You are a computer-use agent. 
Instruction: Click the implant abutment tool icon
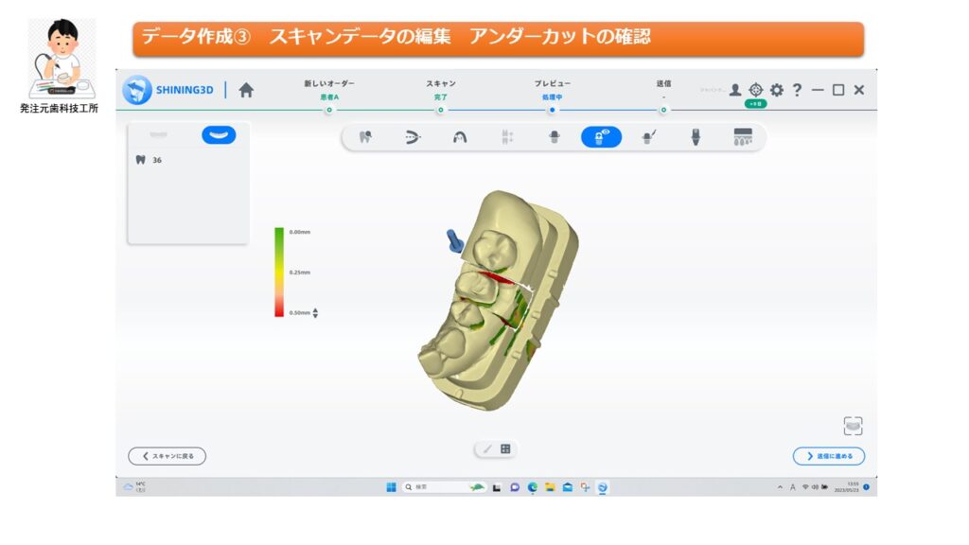[x=696, y=137]
